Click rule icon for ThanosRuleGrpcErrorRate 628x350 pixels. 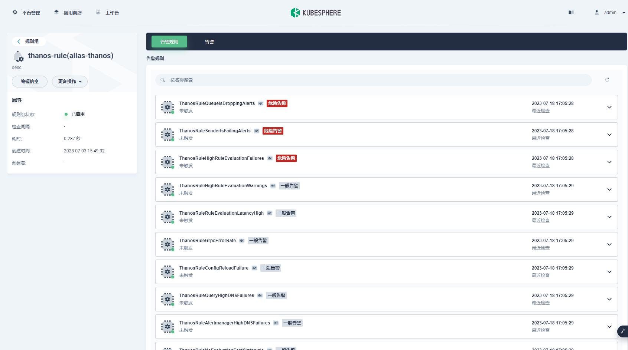tap(167, 244)
